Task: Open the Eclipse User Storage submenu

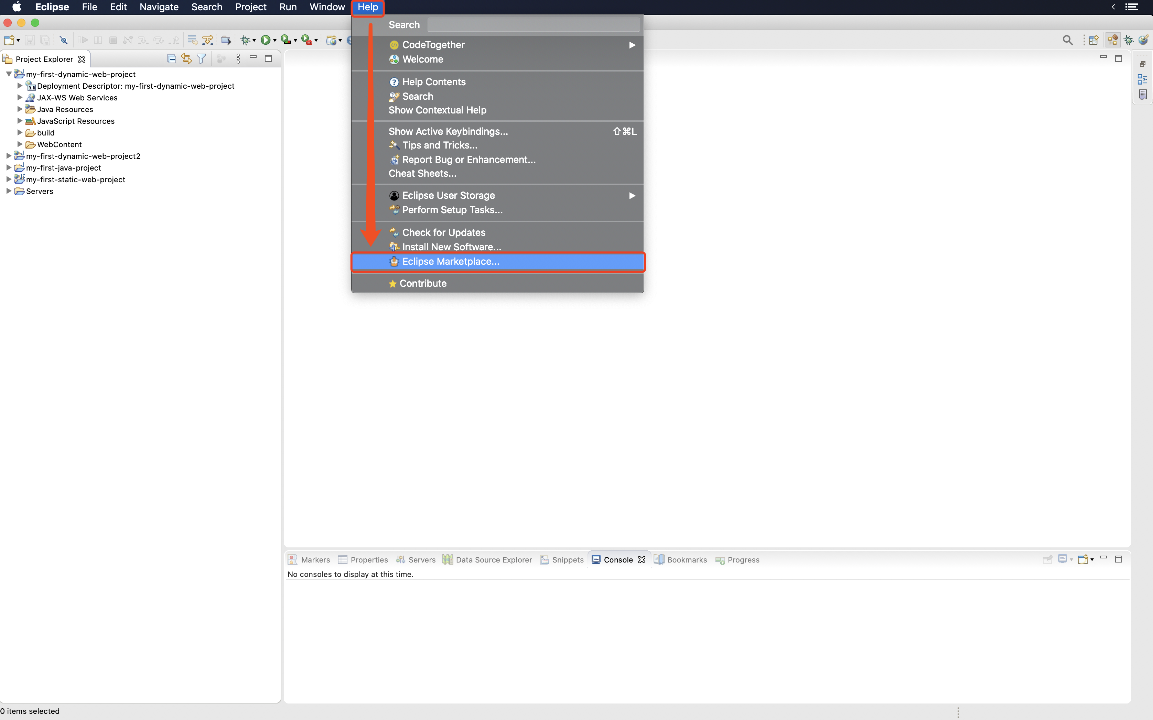Action: (498, 195)
